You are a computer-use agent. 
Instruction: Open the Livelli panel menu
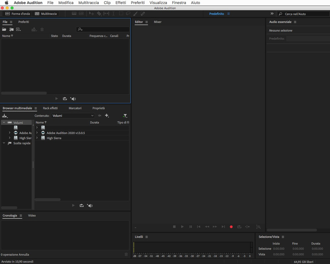click(147, 237)
